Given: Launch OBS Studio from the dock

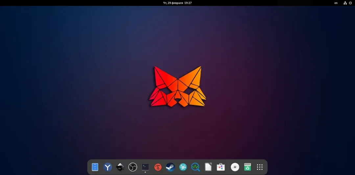Looking at the screenshot, I should click(133, 167).
